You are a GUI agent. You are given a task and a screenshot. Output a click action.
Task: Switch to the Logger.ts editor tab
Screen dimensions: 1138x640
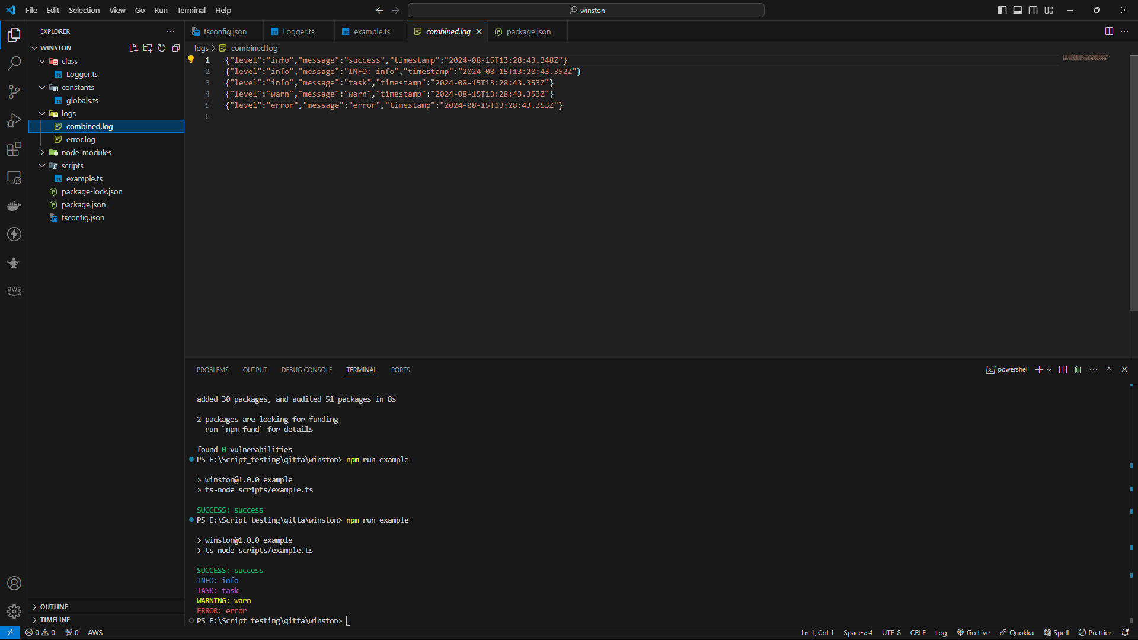[298, 31]
